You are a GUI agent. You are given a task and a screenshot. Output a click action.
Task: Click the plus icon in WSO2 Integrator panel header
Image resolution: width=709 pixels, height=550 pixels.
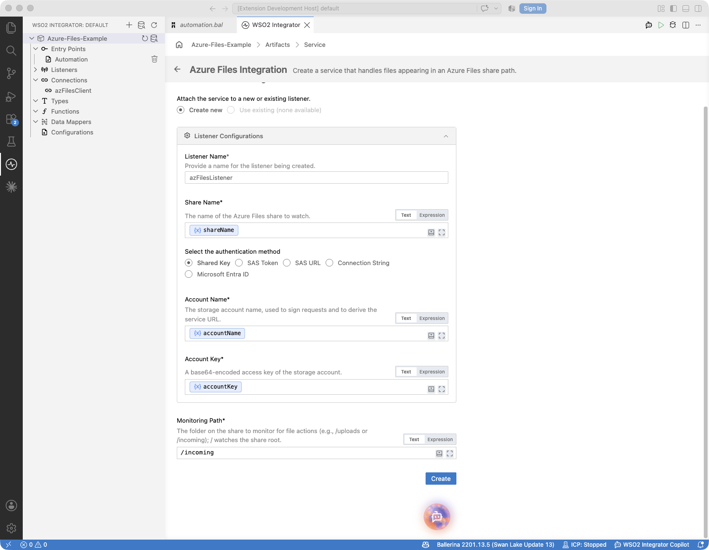tap(129, 25)
